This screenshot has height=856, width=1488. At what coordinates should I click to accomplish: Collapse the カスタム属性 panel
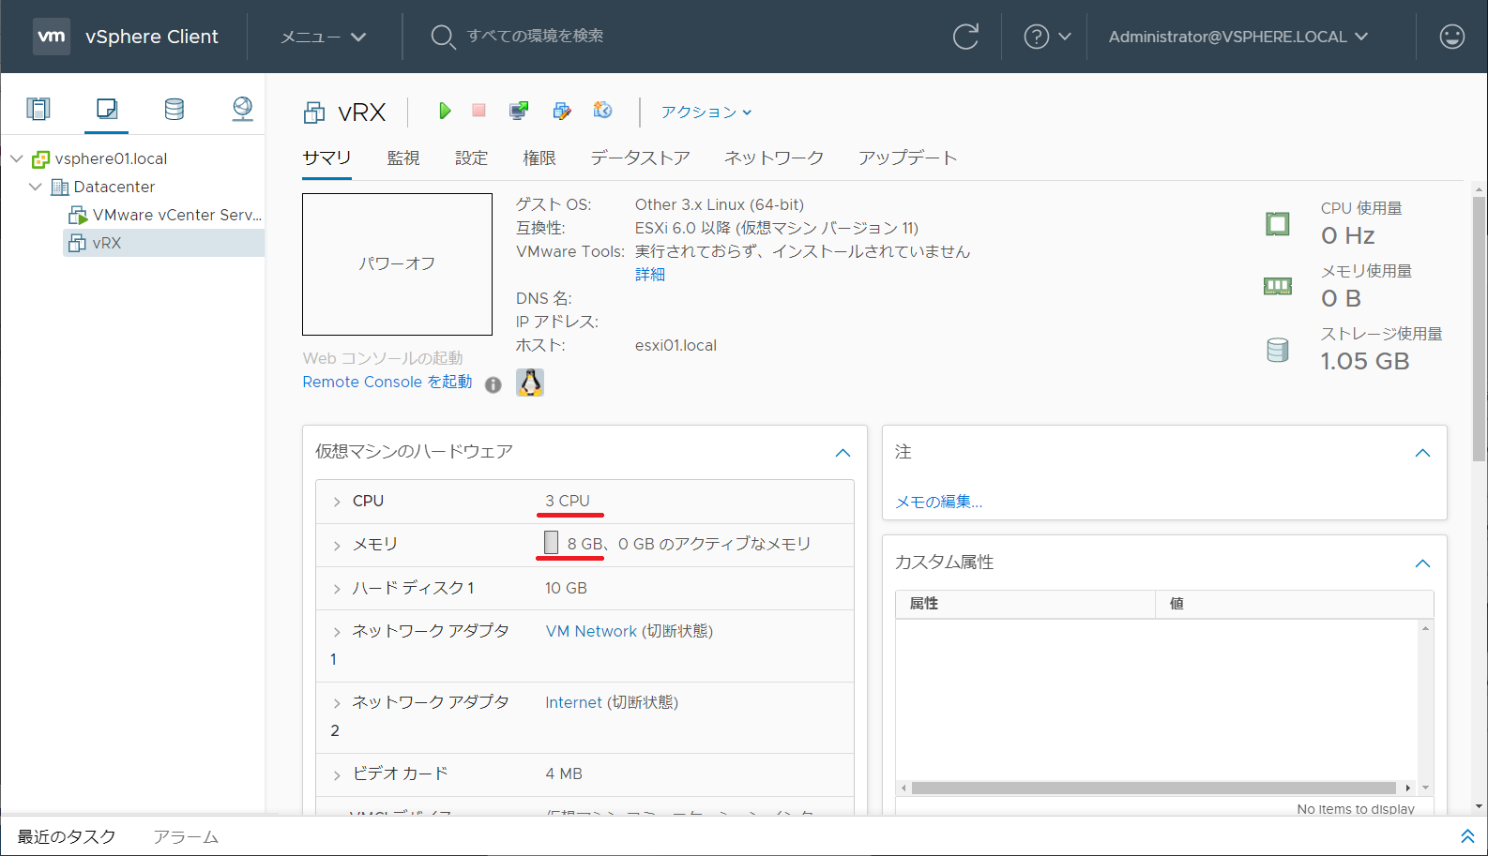point(1422,563)
